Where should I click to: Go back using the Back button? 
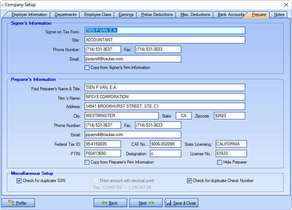pyautogui.click(x=110, y=203)
